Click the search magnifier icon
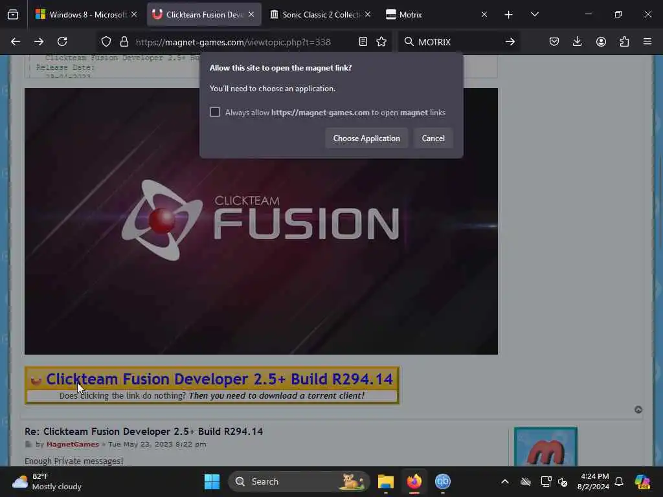 409,41
